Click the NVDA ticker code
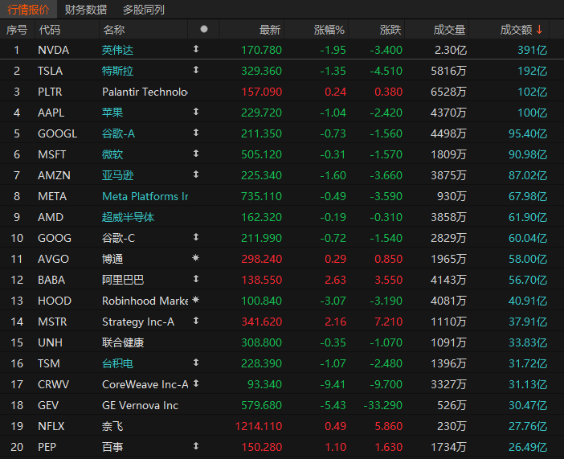 tap(53, 50)
